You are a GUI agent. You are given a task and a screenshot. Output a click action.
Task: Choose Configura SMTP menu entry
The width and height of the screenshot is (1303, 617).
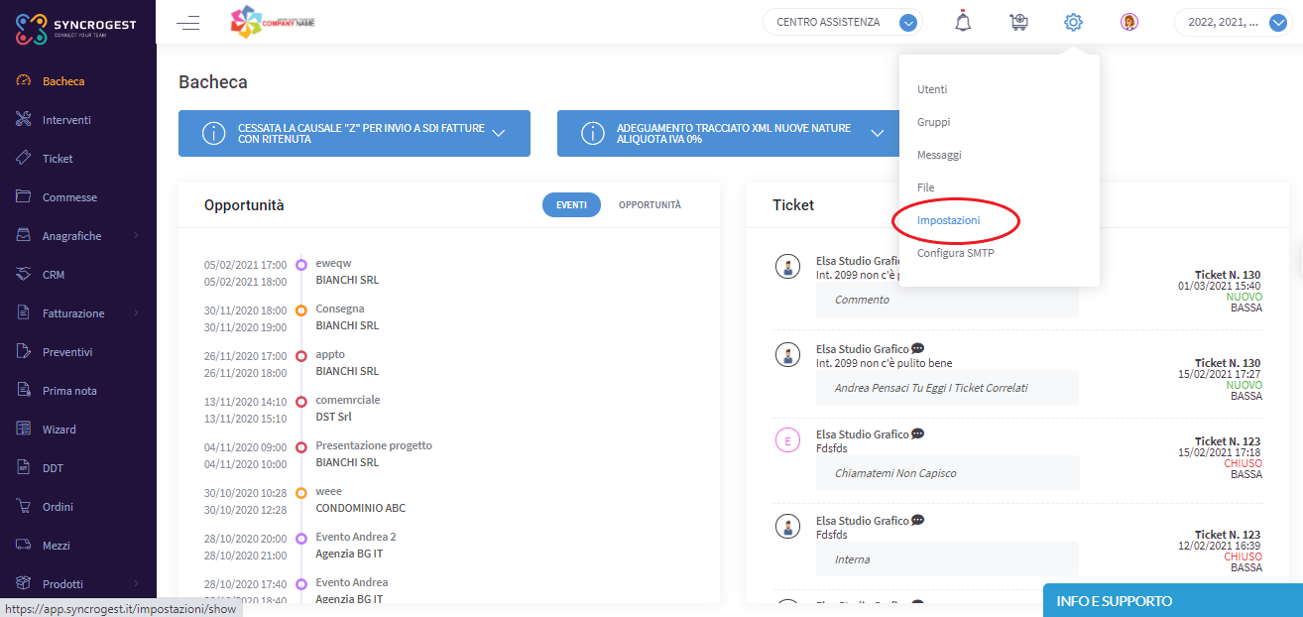tap(955, 253)
